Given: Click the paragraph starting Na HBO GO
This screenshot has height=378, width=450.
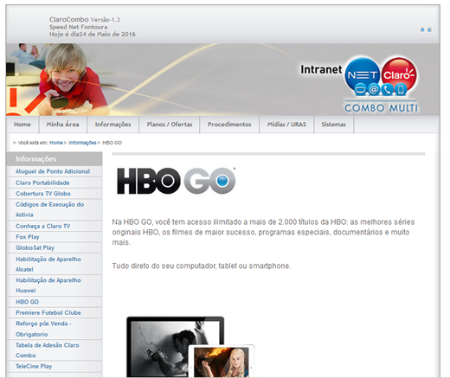Looking at the screenshot, I should (x=263, y=232).
